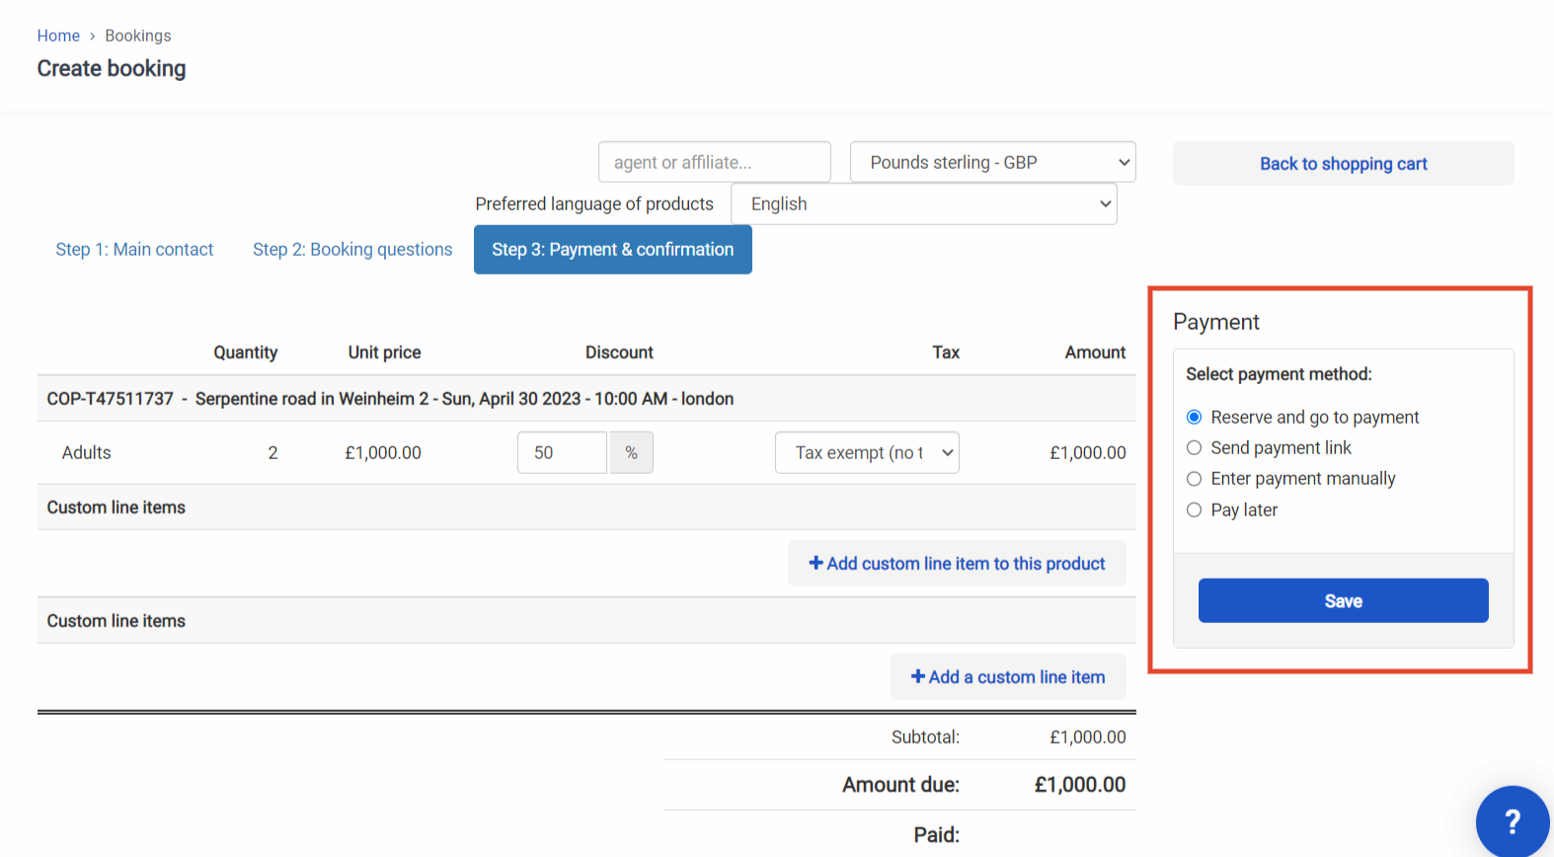Click the percent discount unit button

[x=632, y=452]
